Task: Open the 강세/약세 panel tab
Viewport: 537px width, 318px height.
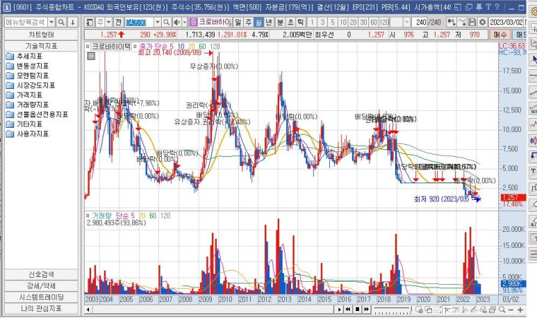Action: click(x=41, y=285)
